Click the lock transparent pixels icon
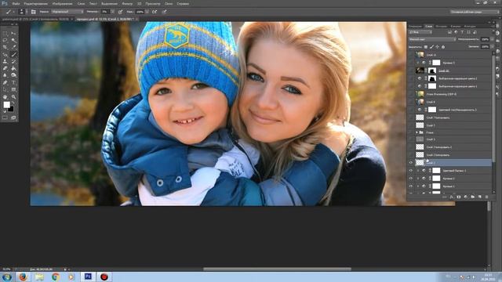Viewport: 502px width, 282px height. pyautogui.click(x=425, y=47)
